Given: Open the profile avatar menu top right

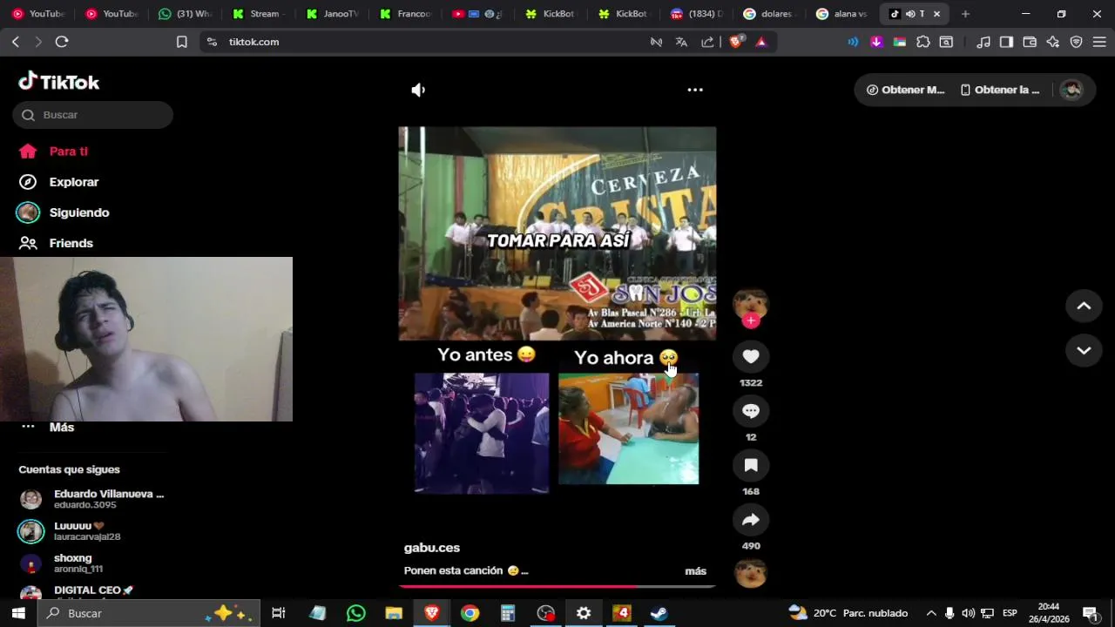Looking at the screenshot, I should [1071, 90].
